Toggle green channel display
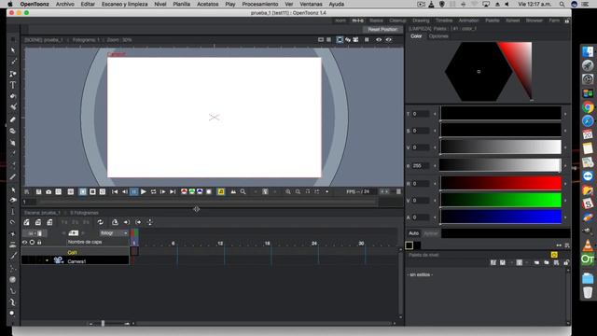 pos(192,191)
